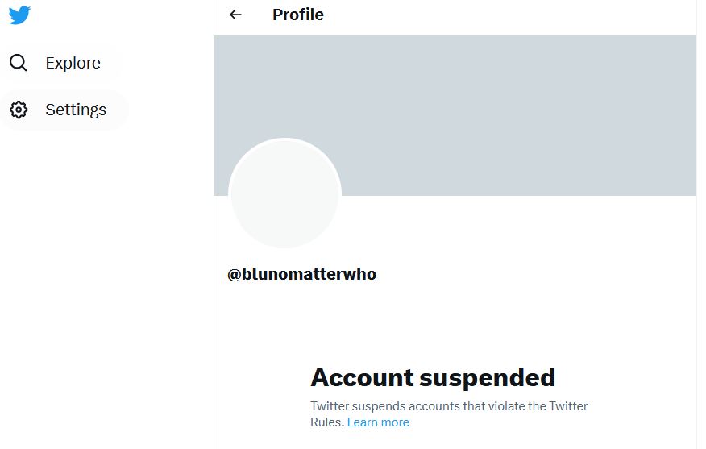
Task: Open the Learn more link
Action: coord(378,422)
